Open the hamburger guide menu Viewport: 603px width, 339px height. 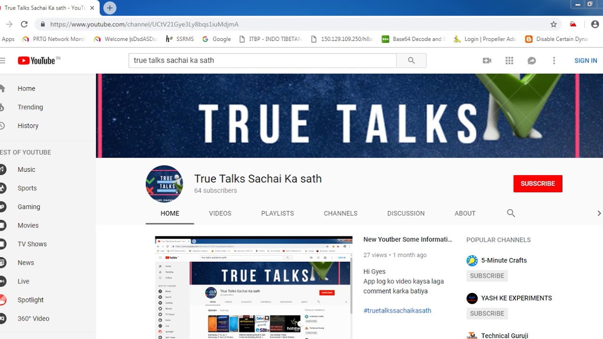(3, 61)
